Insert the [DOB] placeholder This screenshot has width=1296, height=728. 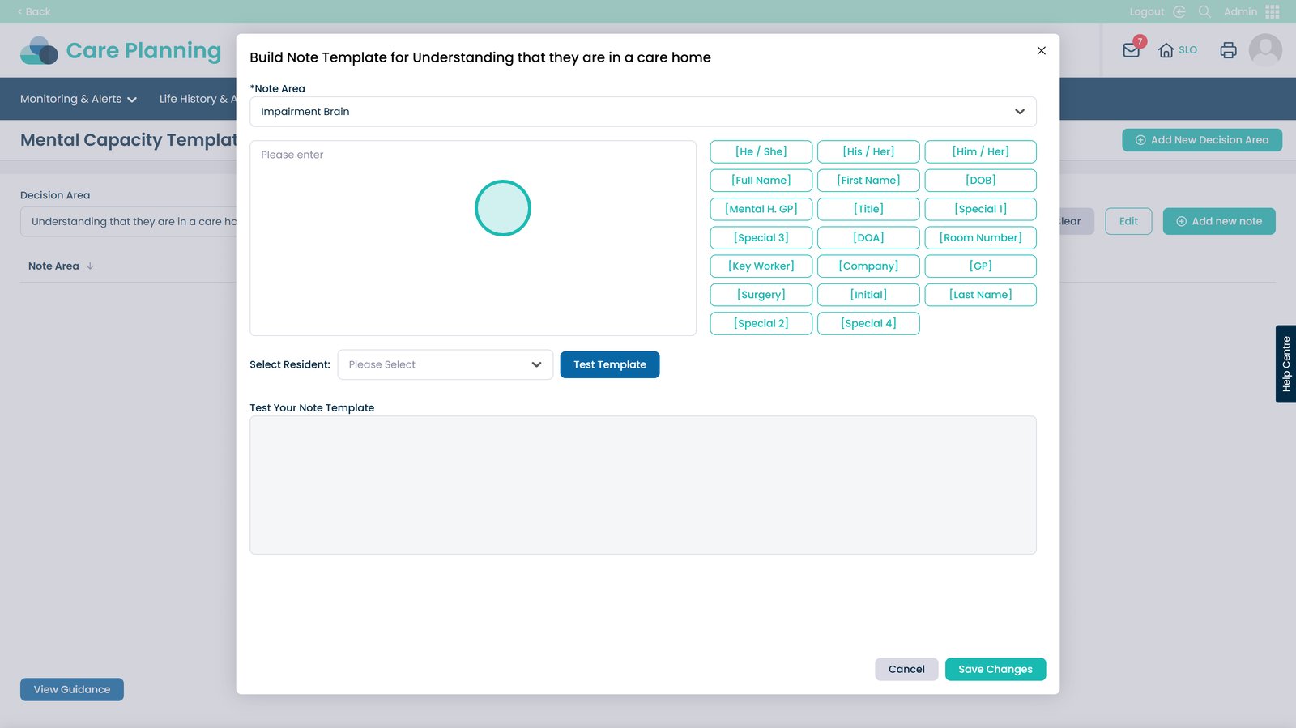point(980,180)
